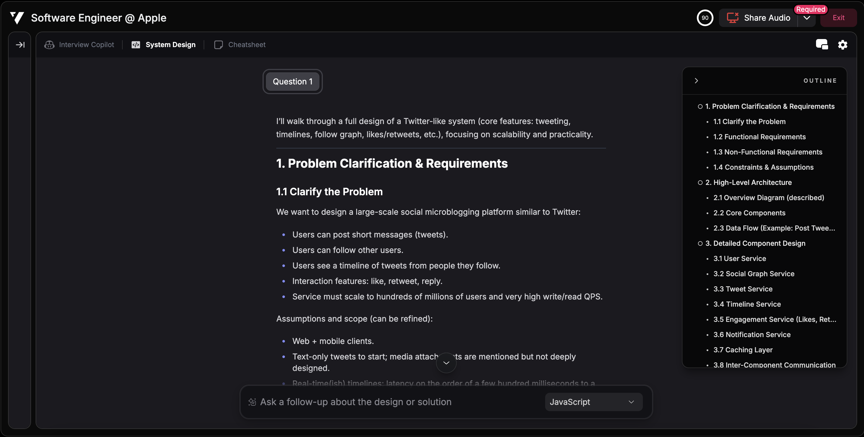Screen dimensions: 864x437
Task: Click the 90 timer circle
Action: click(x=705, y=18)
